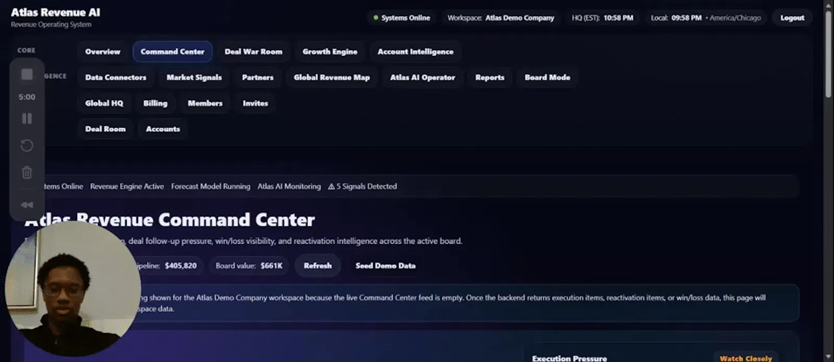
Task: Delete recording with the trash icon
Action: pyautogui.click(x=27, y=172)
